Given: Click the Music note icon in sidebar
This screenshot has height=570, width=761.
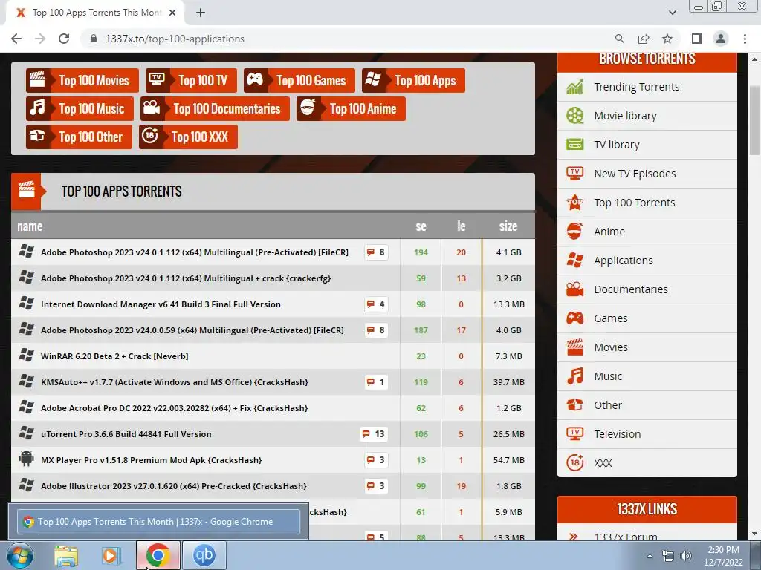Looking at the screenshot, I should [x=575, y=376].
